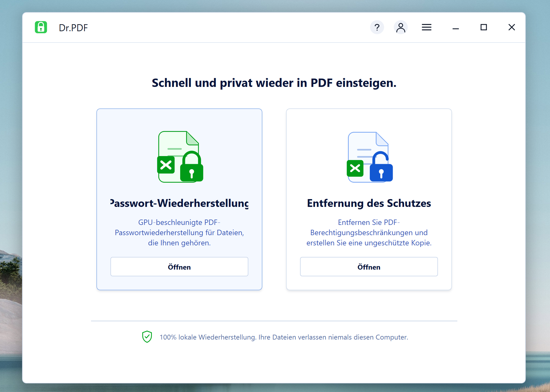This screenshot has width=550, height=392.
Task: Select the Passwort-Wiederherstellung card title
Action: (179, 203)
